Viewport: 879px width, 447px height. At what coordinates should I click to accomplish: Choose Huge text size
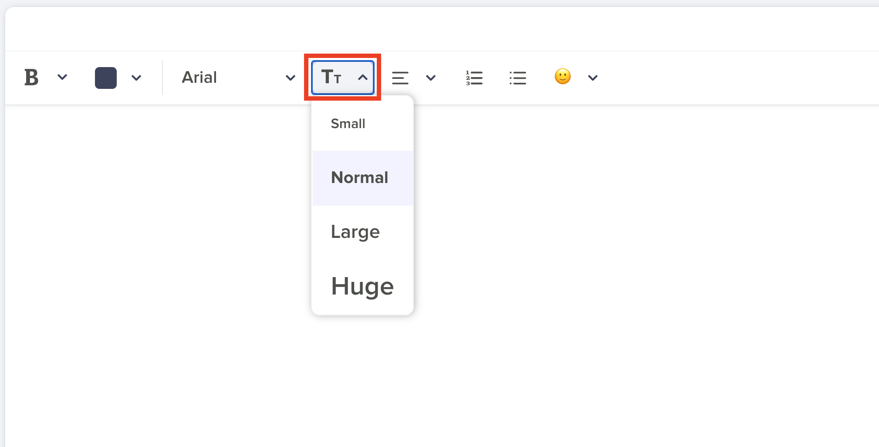[363, 286]
